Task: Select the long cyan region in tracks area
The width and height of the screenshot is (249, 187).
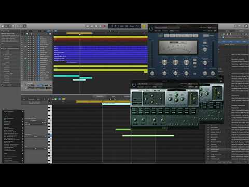Action: point(66,76)
